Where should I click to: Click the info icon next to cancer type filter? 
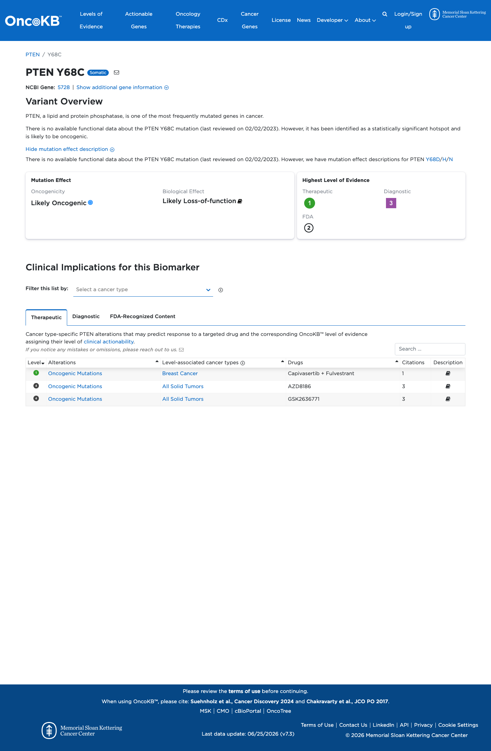click(221, 290)
